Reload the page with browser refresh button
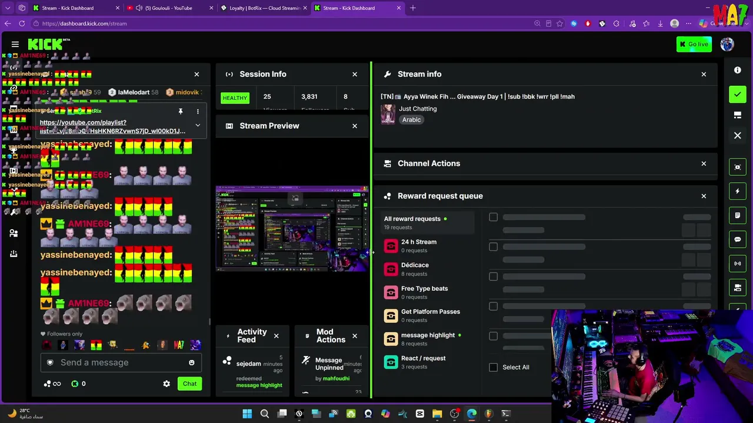Screen dimensions: 753x423 (22, 23)
